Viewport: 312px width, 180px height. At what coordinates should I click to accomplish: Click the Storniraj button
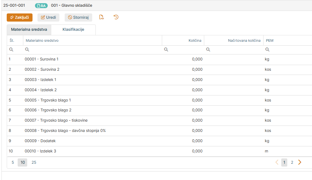click(x=78, y=17)
